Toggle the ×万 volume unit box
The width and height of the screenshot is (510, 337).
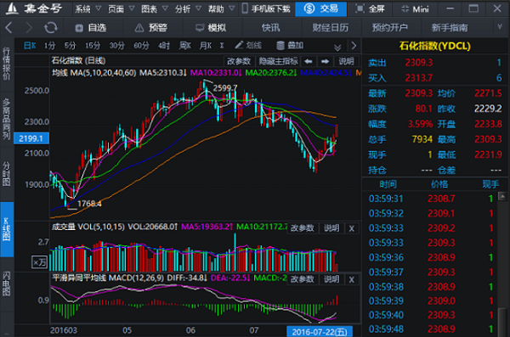[x=39, y=262]
